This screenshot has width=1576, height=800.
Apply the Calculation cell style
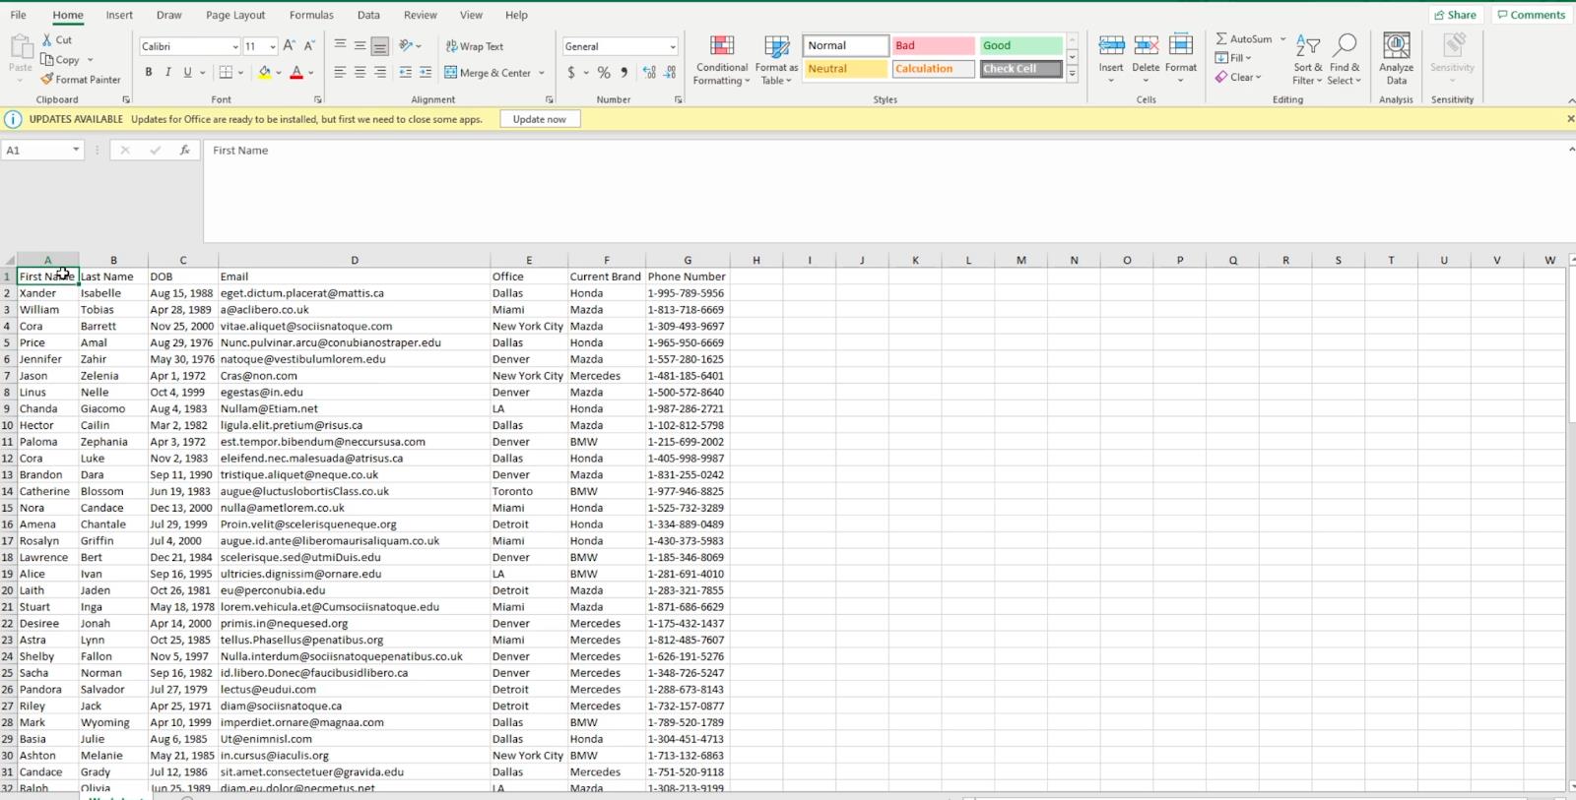click(933, 69)
